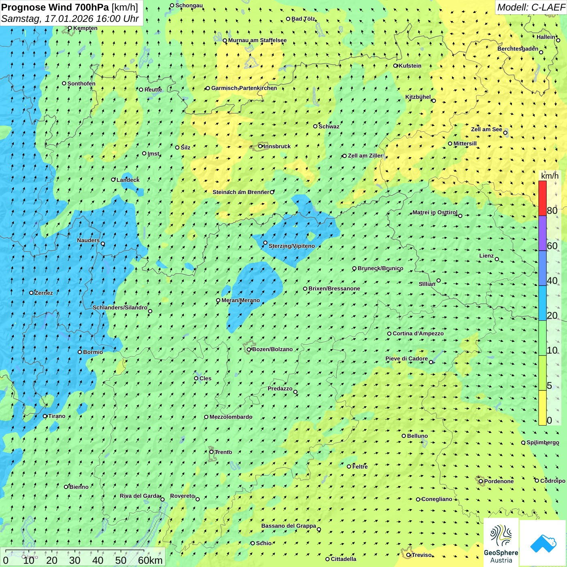The image size is (567, 567).
Task: Click the Reutte city label
Action: (153, 90)
